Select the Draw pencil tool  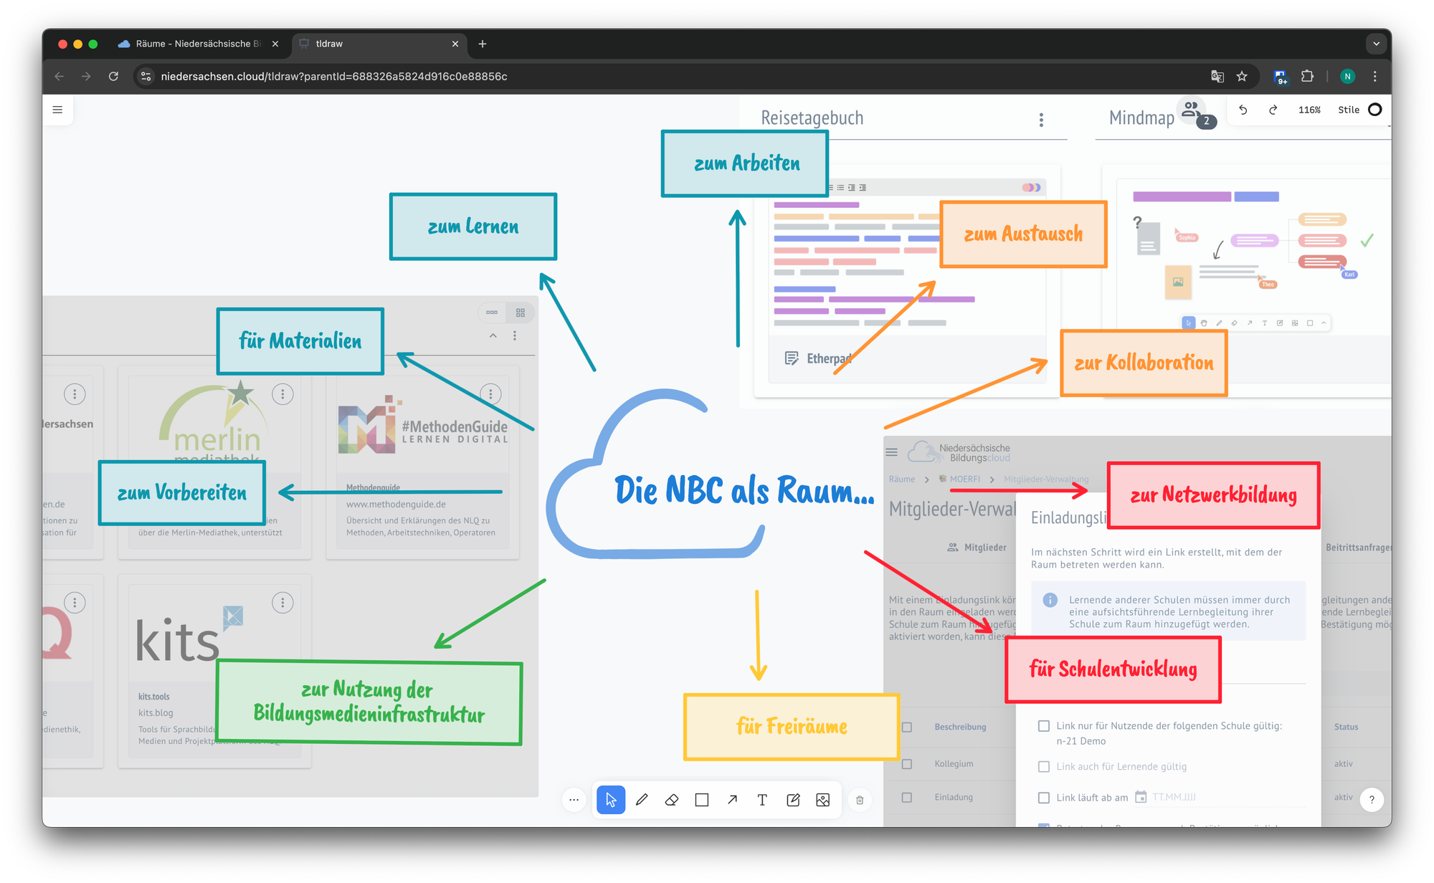642,800
